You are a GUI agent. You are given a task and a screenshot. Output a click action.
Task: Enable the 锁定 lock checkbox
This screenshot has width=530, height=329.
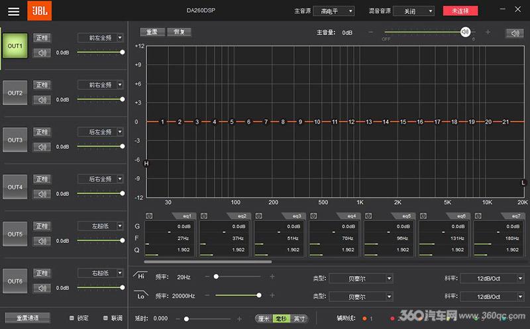pyautogui.click(x=72, y=318)
